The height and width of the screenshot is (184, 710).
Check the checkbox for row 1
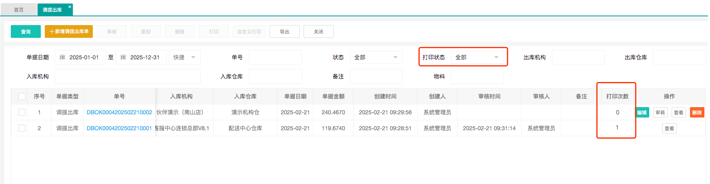[22, 112]
